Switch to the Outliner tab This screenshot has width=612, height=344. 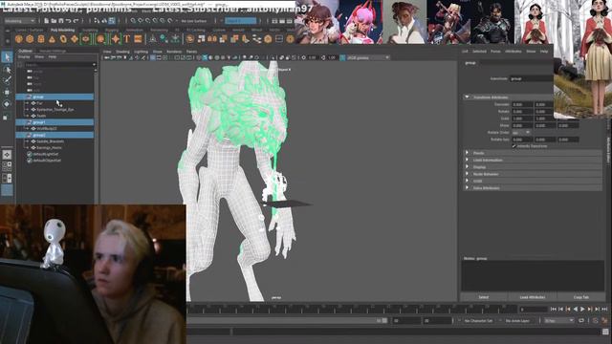point(26,51)
